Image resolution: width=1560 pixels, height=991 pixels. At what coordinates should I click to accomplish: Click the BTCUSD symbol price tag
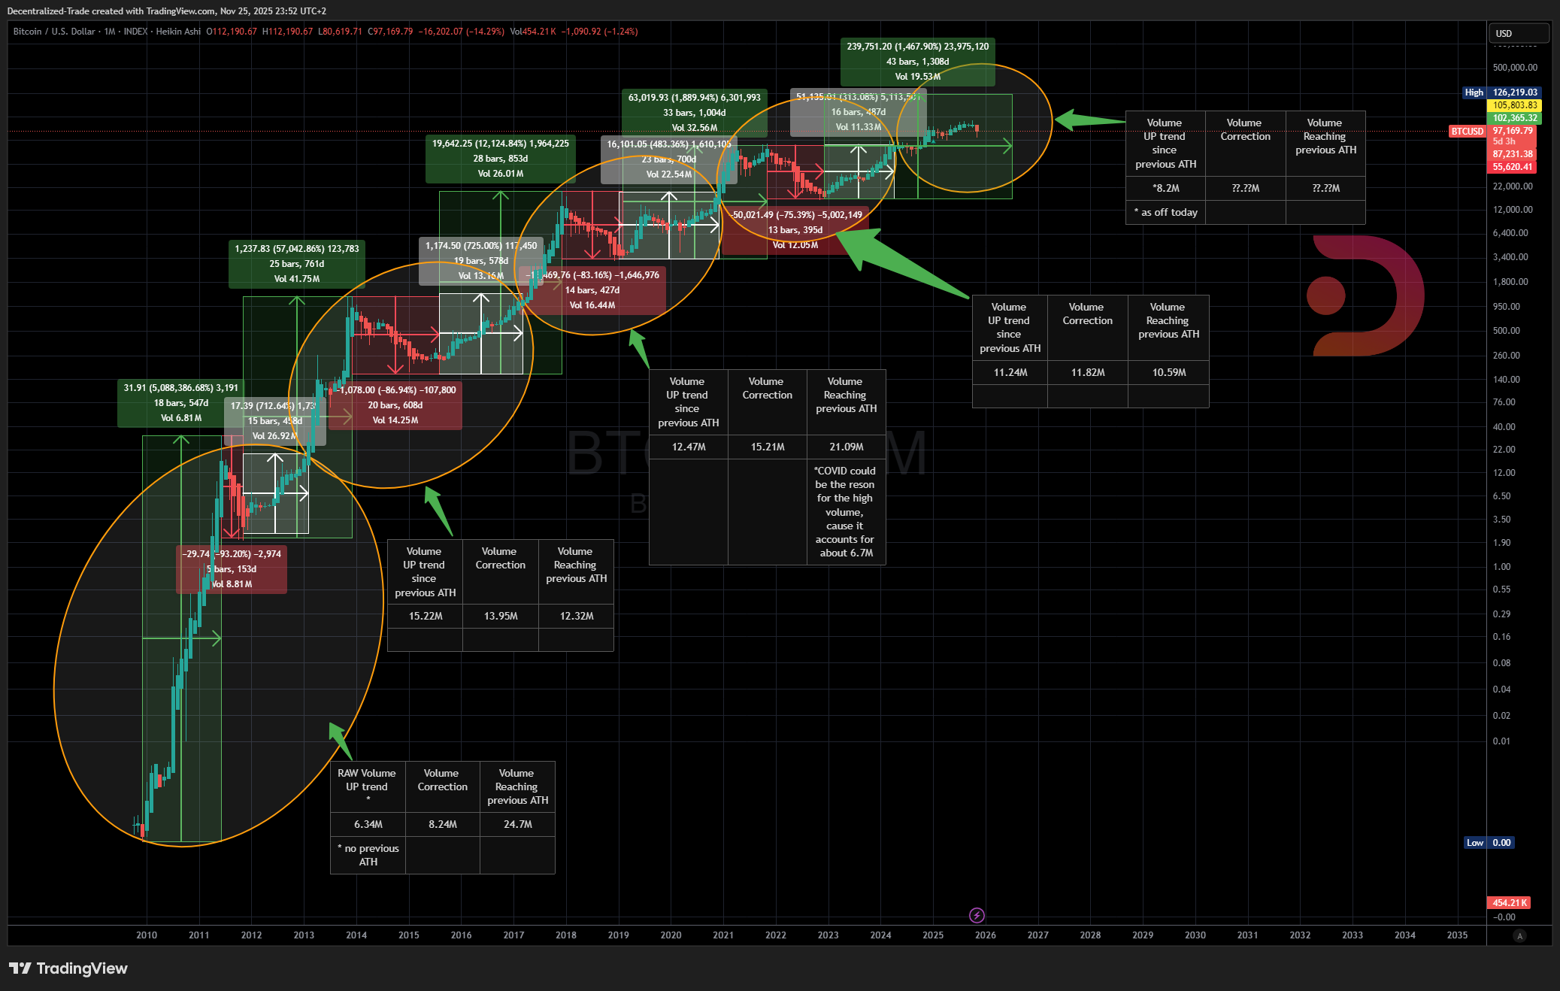[1467, 131]
